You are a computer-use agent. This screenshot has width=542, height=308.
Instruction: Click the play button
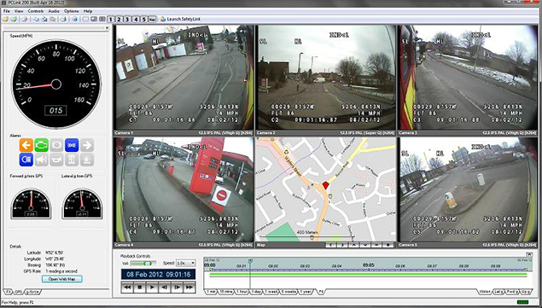(152, 288)
